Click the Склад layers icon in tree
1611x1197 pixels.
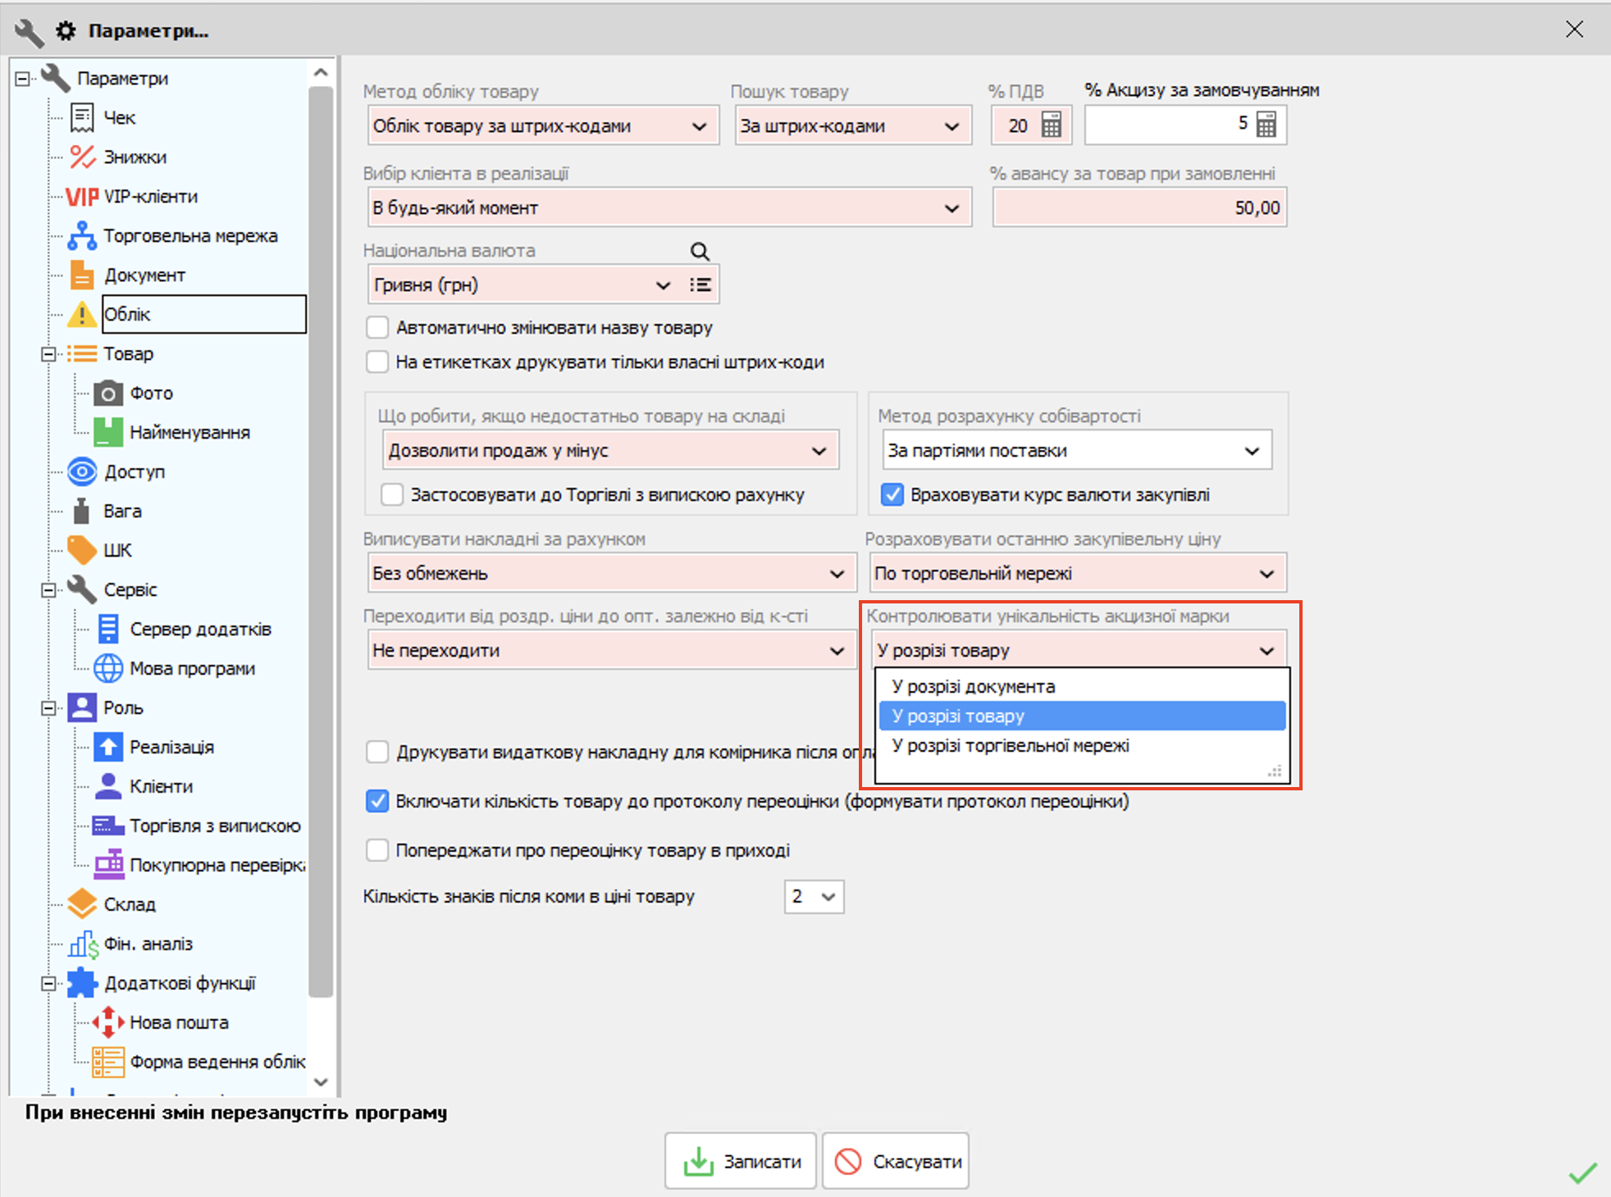coord(82,904)
